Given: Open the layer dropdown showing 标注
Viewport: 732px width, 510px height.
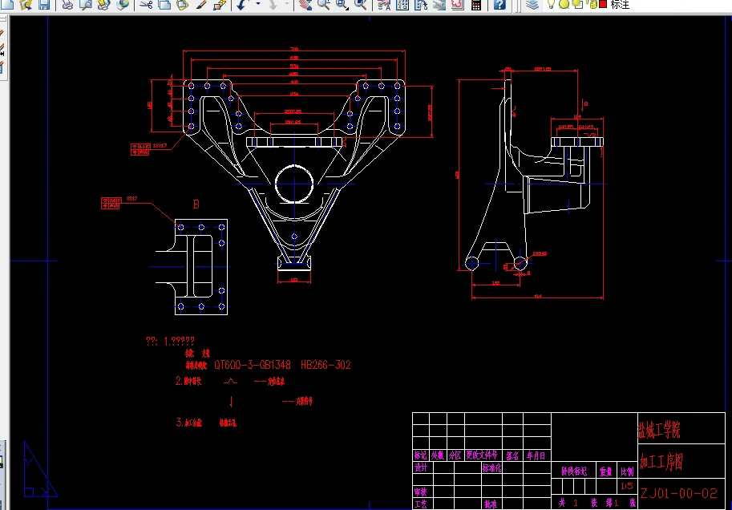Looking at the screenshot, I should coord(639,5).
